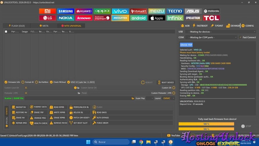Screen dimensions: 259x146
Task: Open the USB devices dropdown
Action: (x=221, y=32)
